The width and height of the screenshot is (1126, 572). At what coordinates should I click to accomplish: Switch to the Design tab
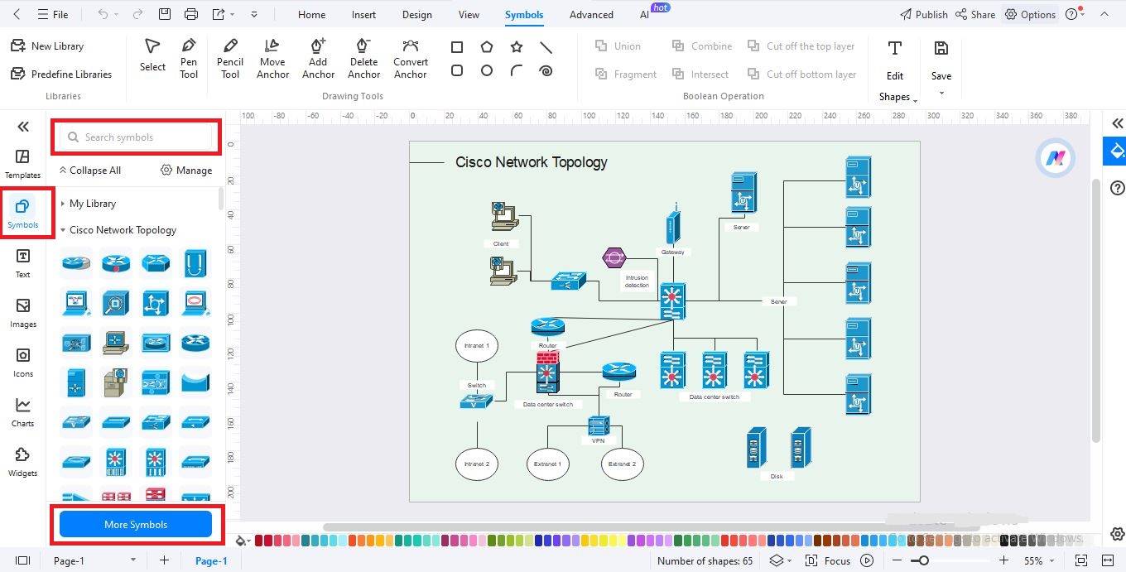click(416, 14)
